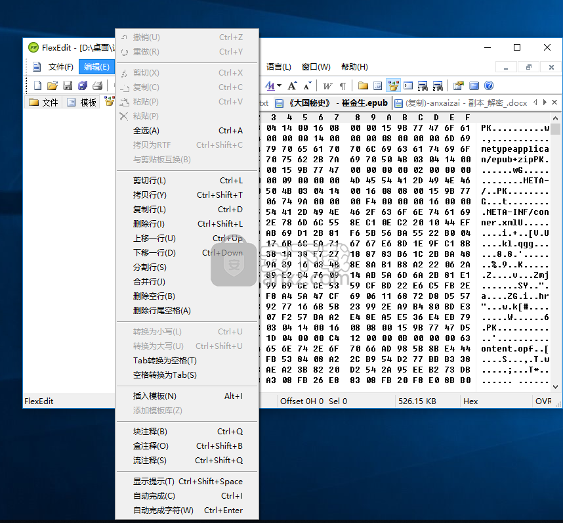Close the open 编辑(E) menu
This screenshot has width=563, height=523.
(96, 67)
